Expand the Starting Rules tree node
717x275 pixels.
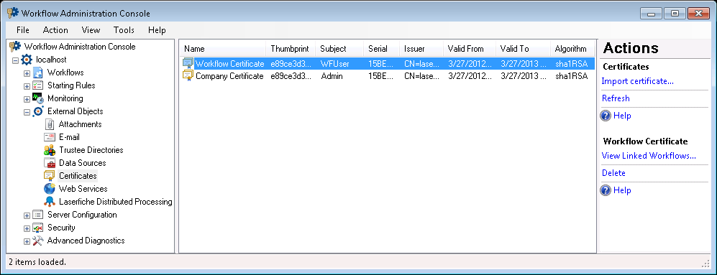27,86
